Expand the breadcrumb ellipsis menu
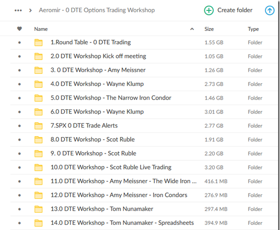 (18, 10)
